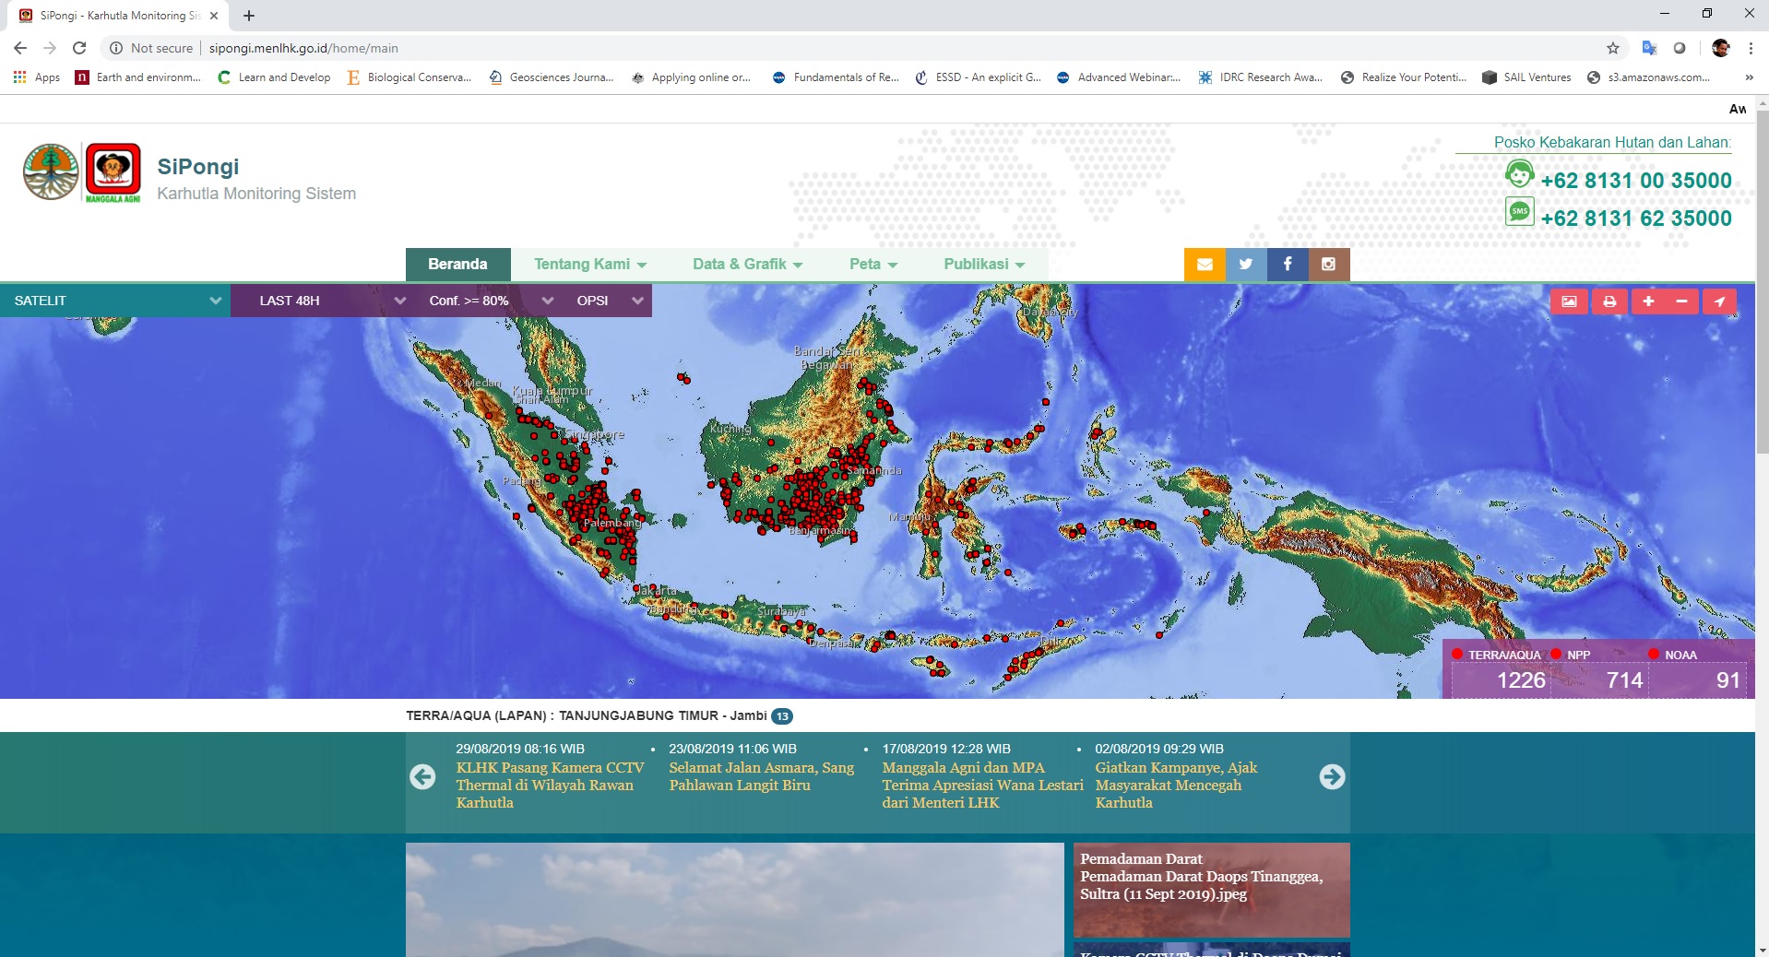Screen dimensions: 1769x957
Task: Select the Beranda tab
Action: point(457,265)
